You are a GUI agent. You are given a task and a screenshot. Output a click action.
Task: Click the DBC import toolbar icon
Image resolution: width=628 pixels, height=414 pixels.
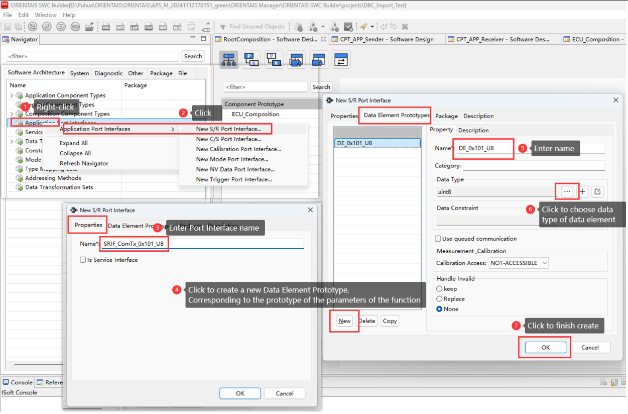(120, 27)
